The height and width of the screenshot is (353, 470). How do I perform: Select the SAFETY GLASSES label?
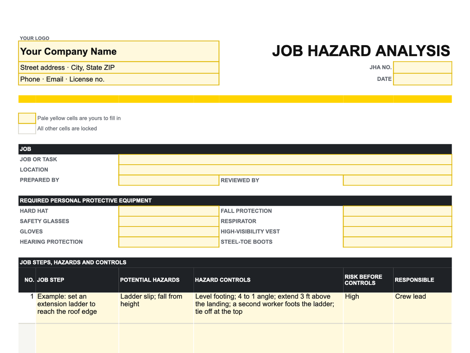[x=45, y=221]
